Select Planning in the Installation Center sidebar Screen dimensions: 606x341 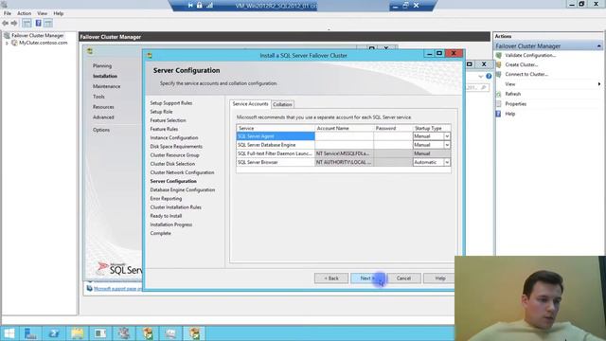102,66
